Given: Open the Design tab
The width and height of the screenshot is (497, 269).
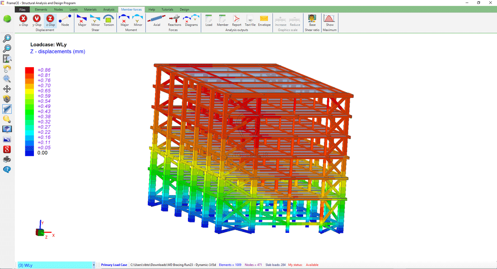Looking at the screenshot, I should 184,9.
